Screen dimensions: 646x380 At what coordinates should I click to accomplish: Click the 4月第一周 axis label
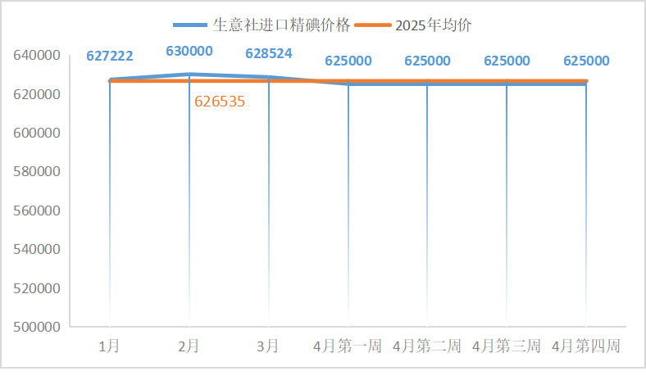click(x=348, y=346)
